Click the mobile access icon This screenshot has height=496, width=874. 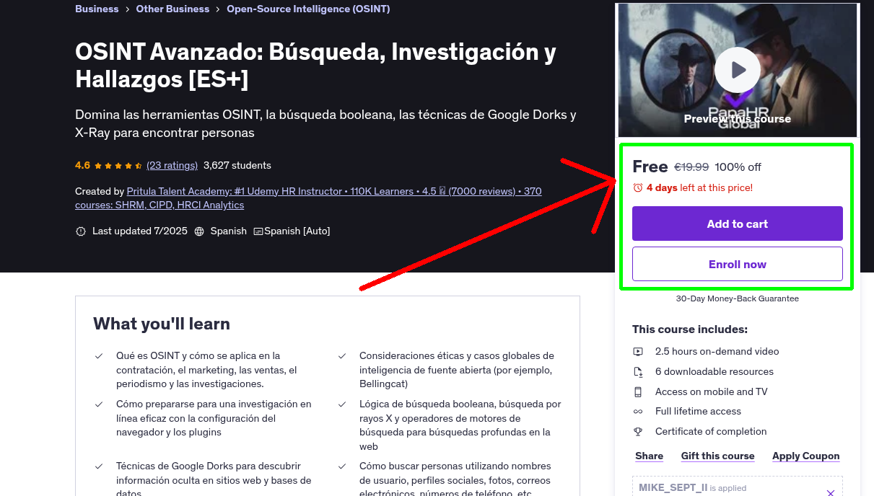638,392
